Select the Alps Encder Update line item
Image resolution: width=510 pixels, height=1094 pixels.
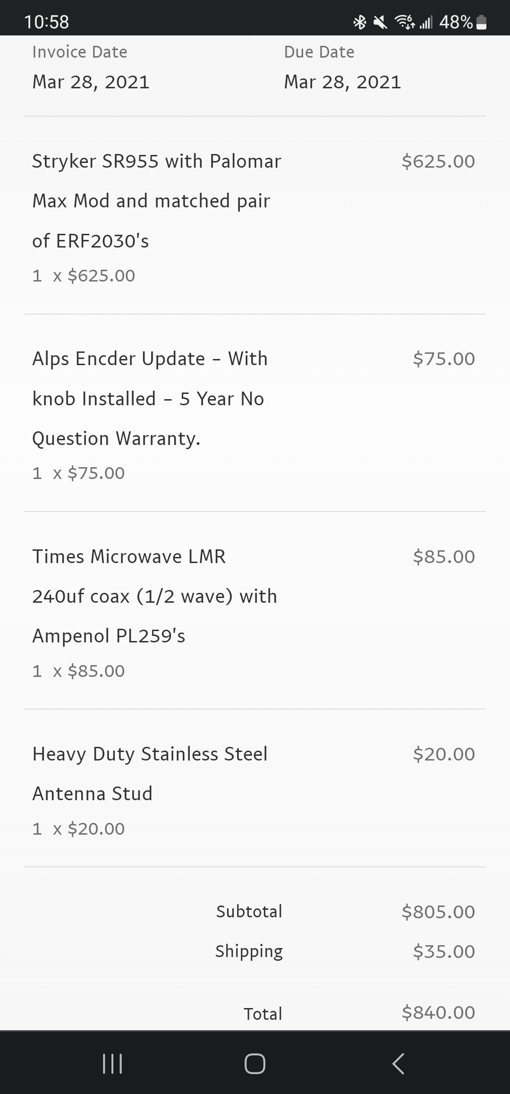pos(150,398)
